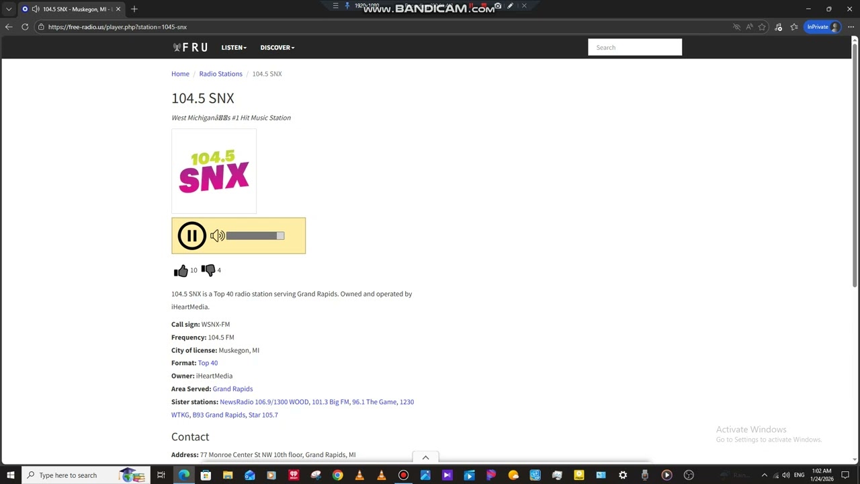
Task: Open a new browser tab
Action: [x=134, y=9]
